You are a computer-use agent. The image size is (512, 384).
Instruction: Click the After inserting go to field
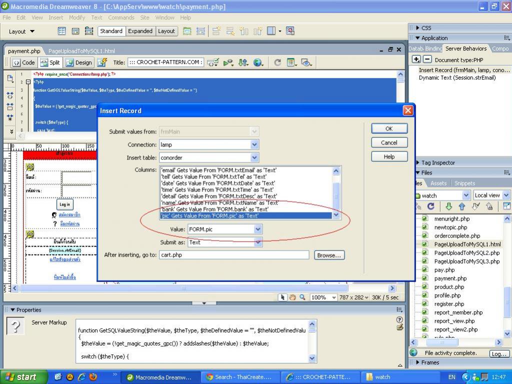[x=234, y=255]
